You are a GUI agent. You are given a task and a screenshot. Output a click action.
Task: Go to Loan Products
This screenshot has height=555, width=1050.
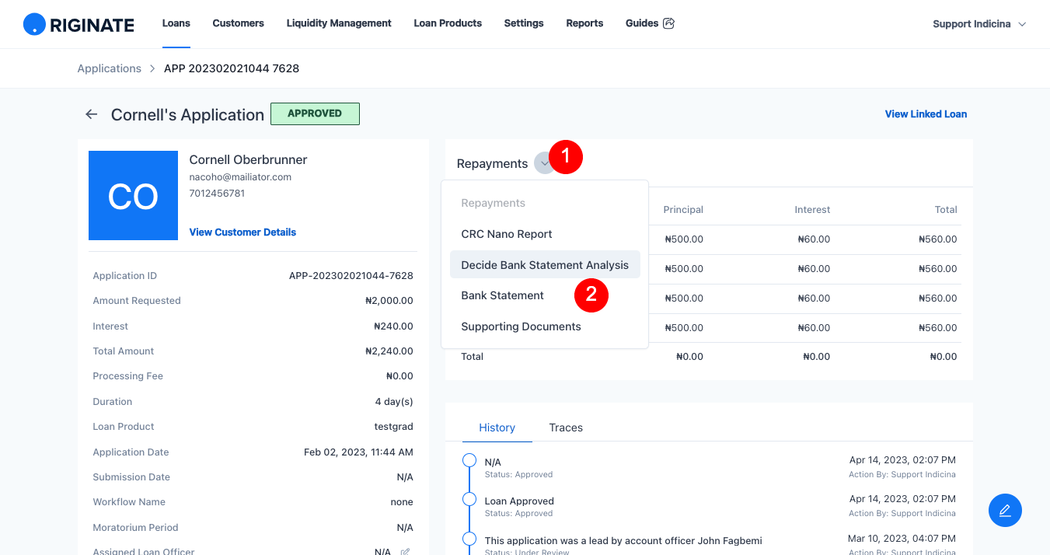(448, 23)
